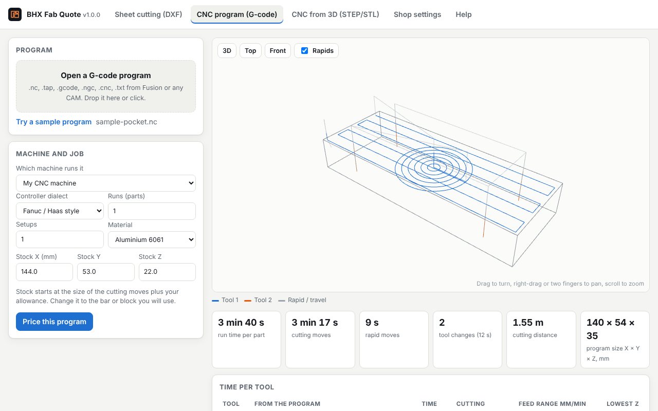The image size is (658, 411).
Task: Click the Tool 1 blue legend swatch
Action: point(215,301)
